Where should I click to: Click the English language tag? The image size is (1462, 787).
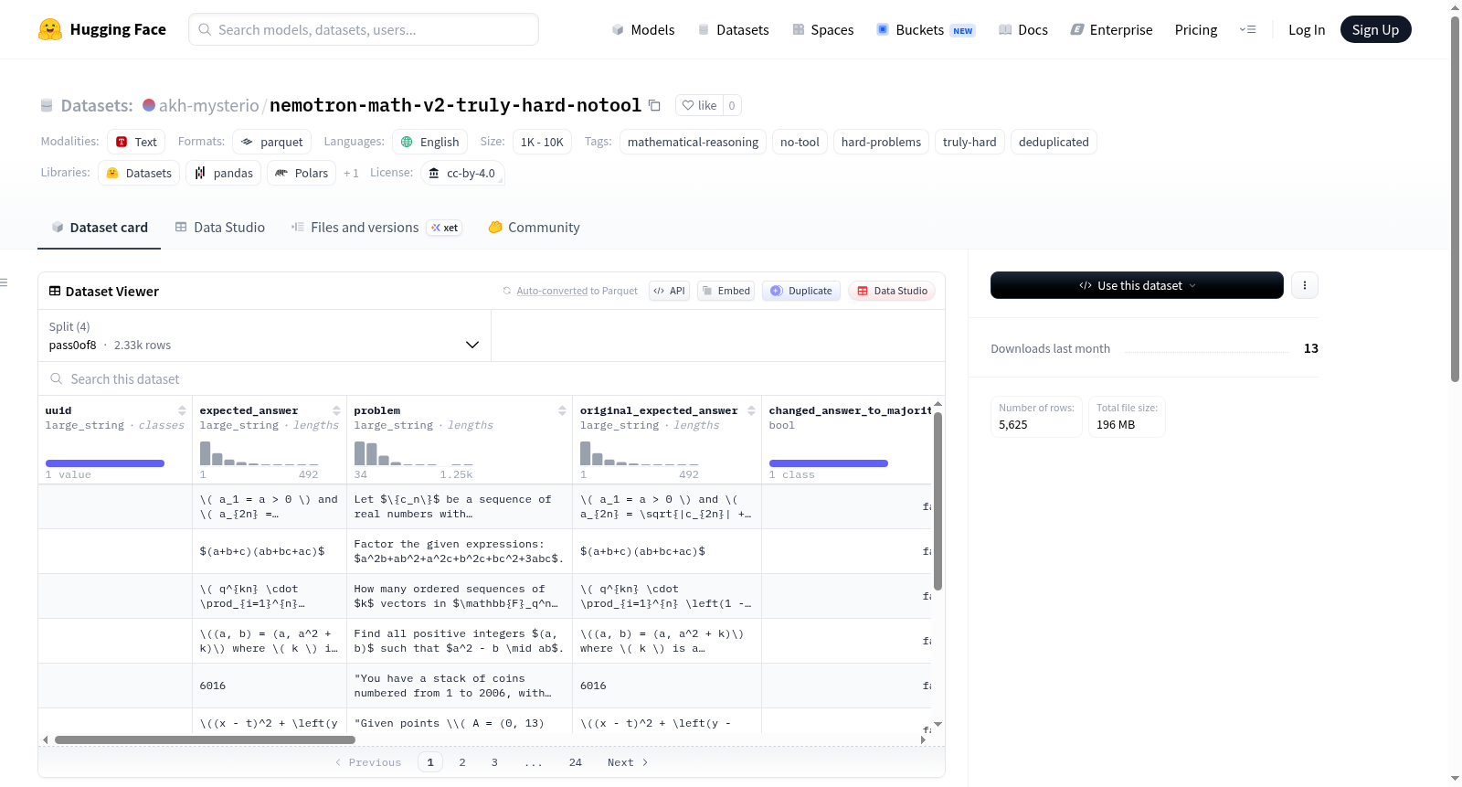430,142
